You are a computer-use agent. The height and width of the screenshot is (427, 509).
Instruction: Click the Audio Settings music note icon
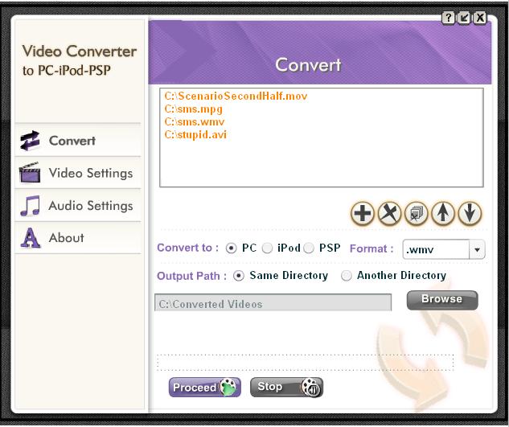30,206
